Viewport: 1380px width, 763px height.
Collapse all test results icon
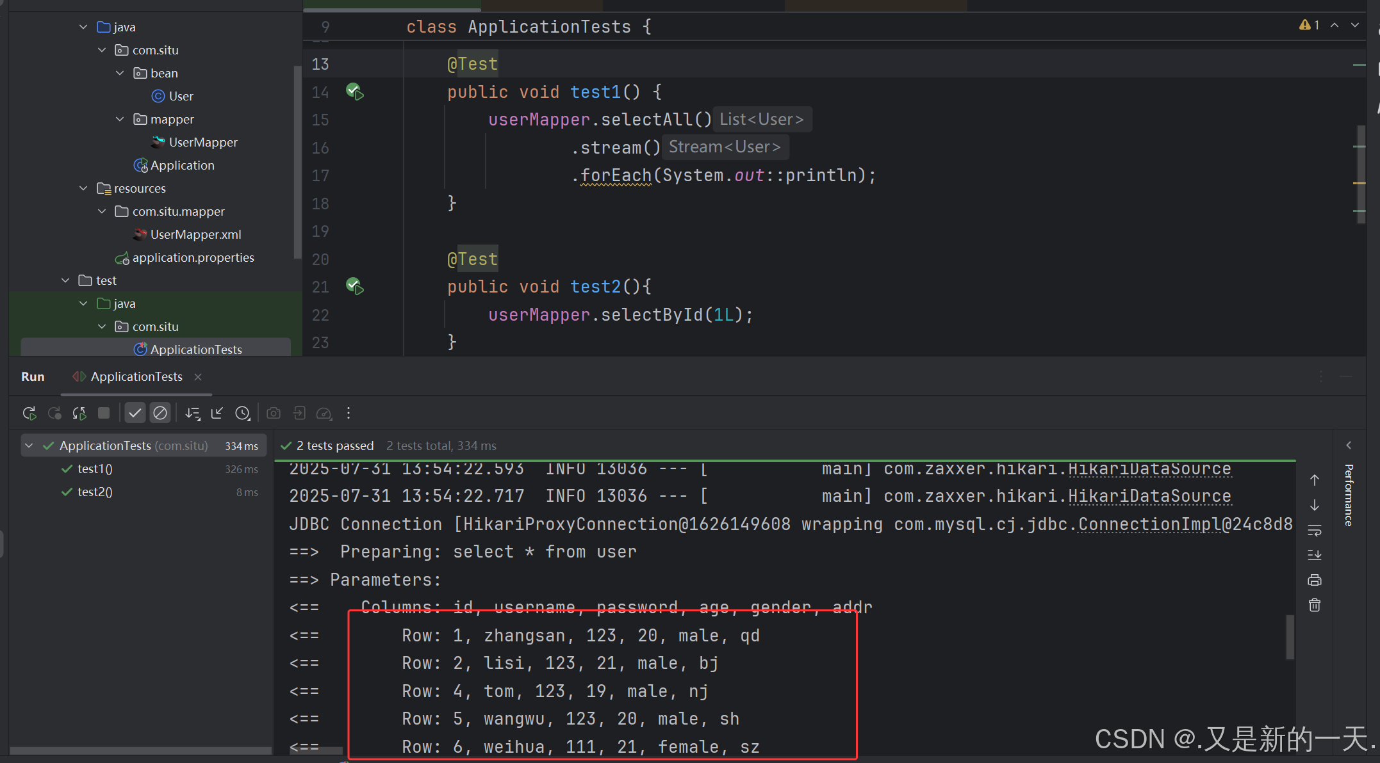[217, 414]
